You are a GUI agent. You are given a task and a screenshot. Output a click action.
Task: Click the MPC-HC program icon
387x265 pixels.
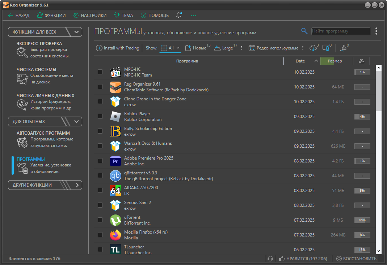pyautogui.click(x=115, y=72)
